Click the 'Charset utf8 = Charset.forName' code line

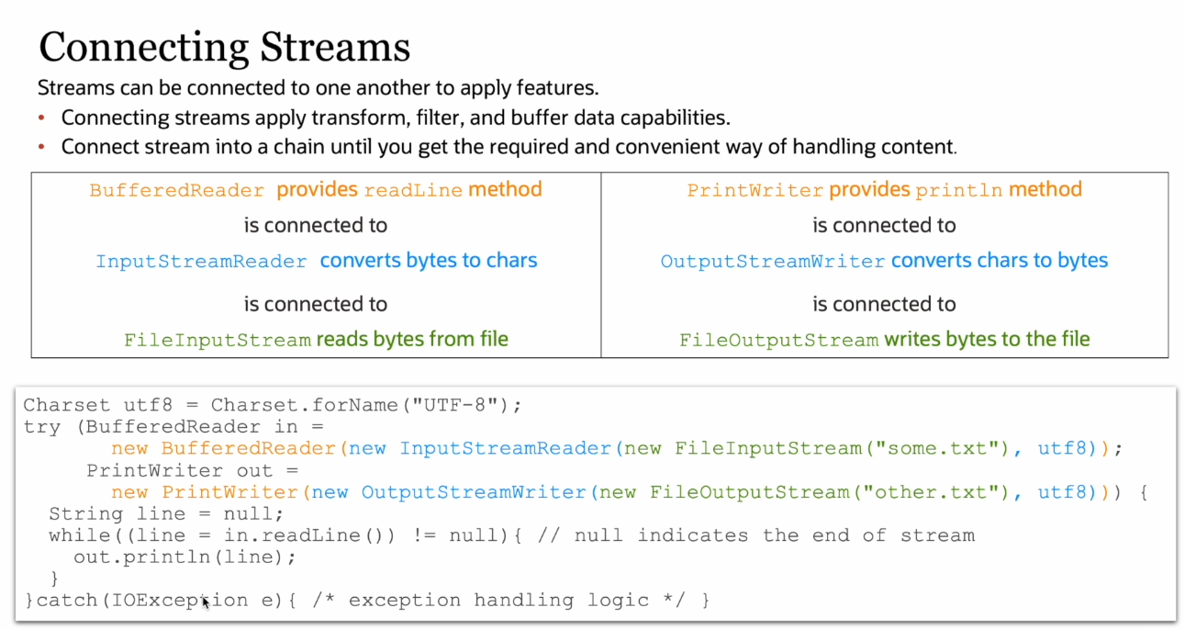[x=273, y=405]
